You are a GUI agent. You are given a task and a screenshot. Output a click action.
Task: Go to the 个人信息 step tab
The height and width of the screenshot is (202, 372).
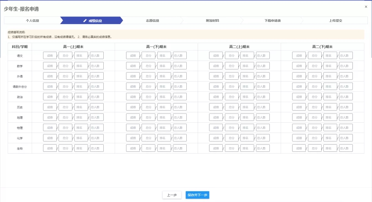pos(32,21)
